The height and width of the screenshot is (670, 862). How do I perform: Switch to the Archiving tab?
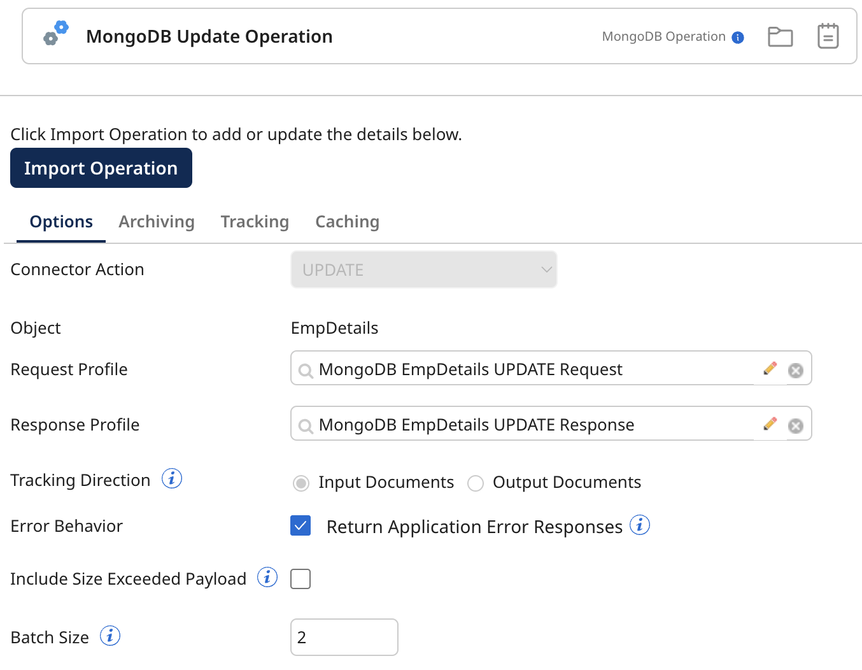(157, 222)
